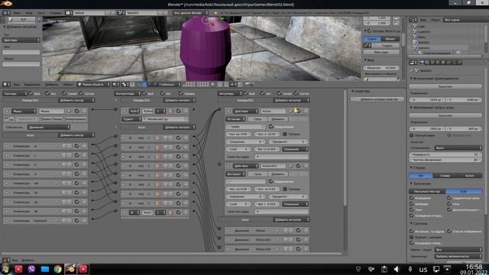Click the 'us' keyboard layout indicator

[x=423, y=270]
